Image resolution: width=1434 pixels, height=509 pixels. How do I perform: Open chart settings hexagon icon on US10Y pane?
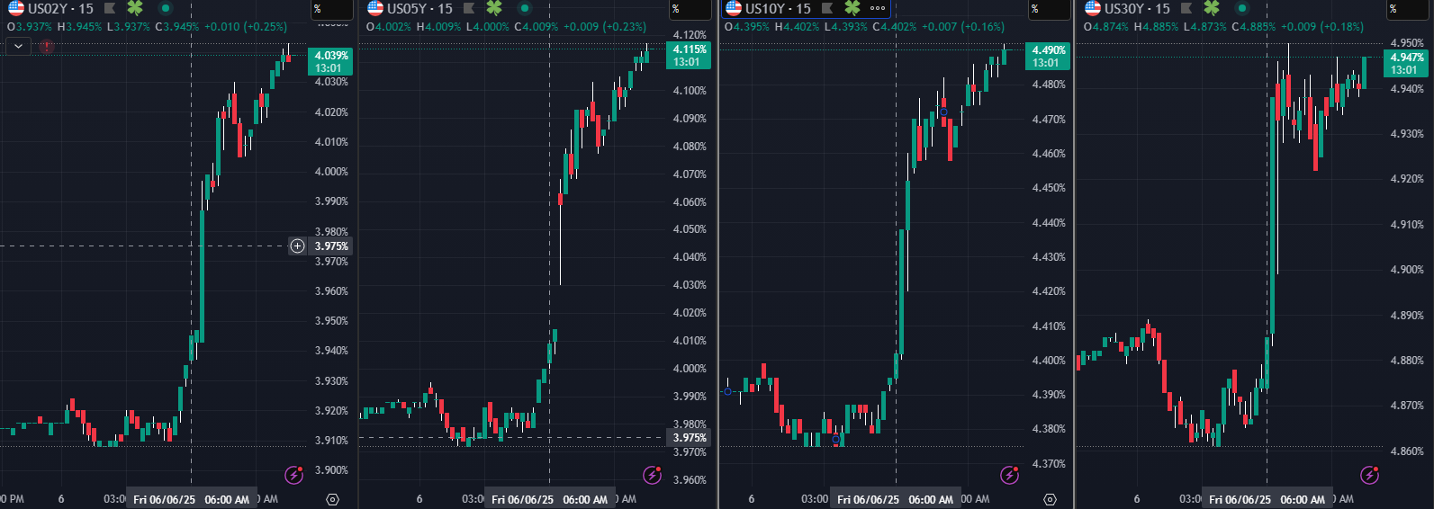[1050, 499]
